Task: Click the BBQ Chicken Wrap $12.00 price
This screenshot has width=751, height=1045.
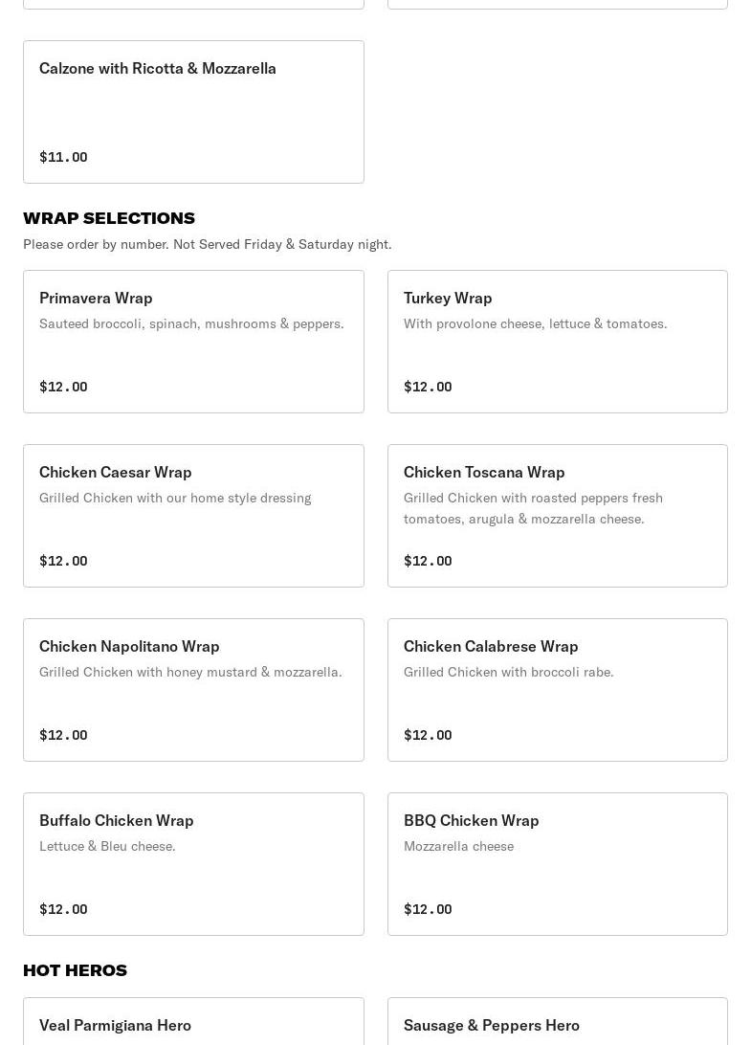Action: [x=428, y=909]
